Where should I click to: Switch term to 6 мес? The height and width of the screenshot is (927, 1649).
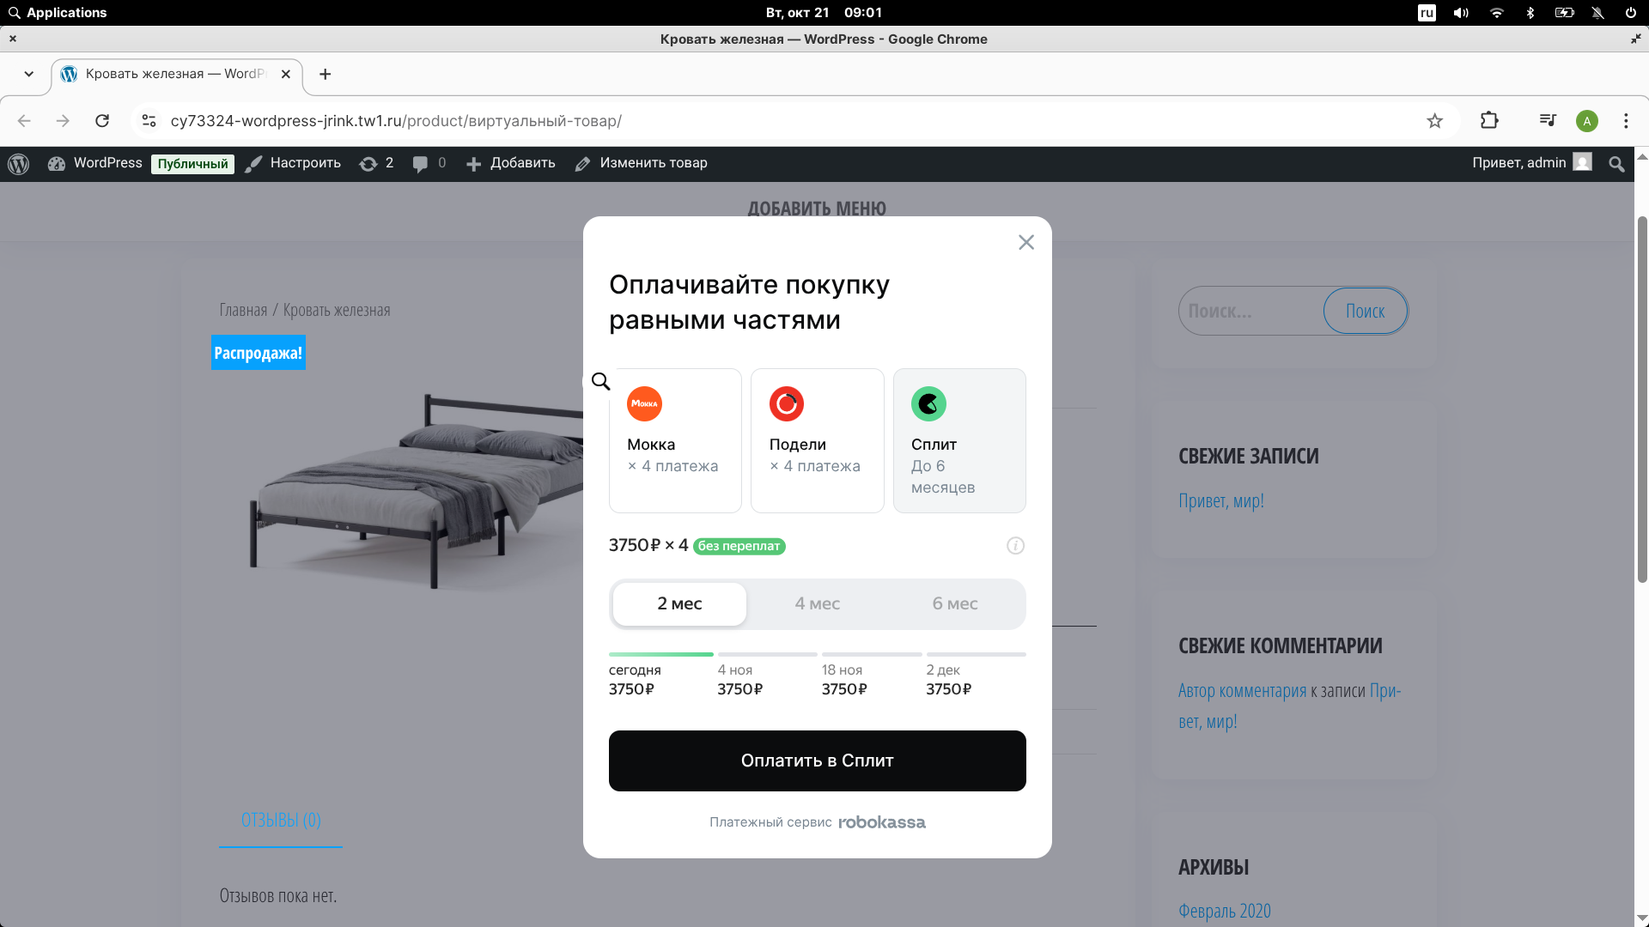pos(954,603)
